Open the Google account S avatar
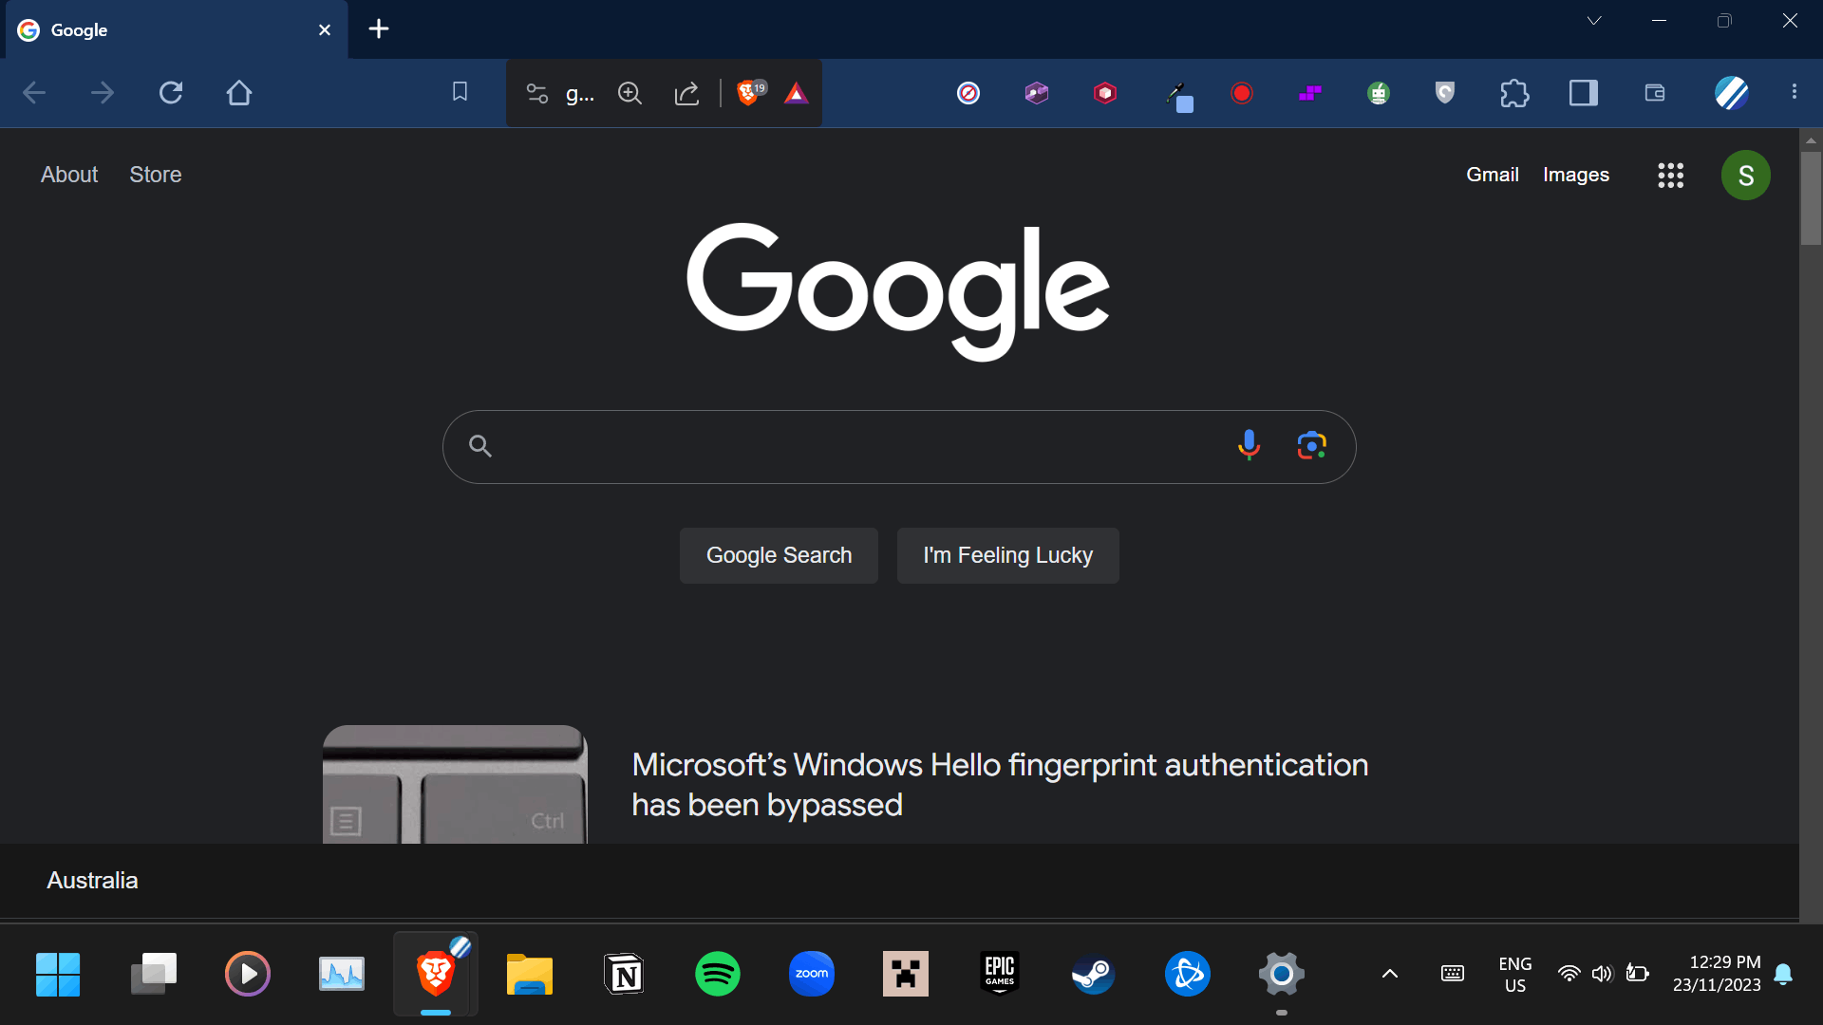Image resolution: width=1823 pixels, height=1025 pixels. tap(1746, 176)
